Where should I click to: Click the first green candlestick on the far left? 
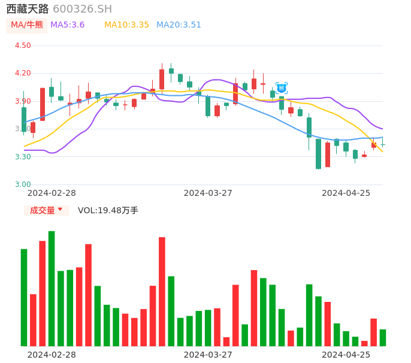tap(24, 119)
